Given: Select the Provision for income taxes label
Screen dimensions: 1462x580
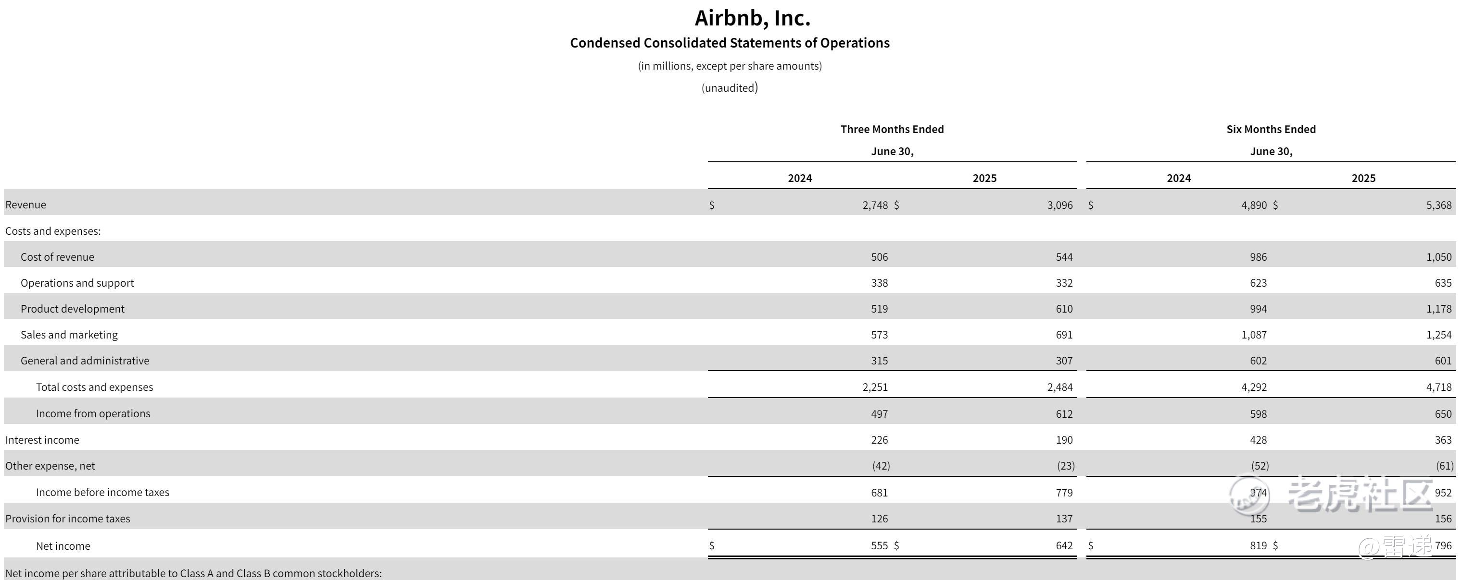Looking at the screenshot, I should 67,518.
